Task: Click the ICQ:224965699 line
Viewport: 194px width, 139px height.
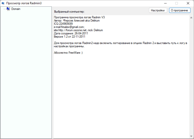Action: click(x=63, y=24)
